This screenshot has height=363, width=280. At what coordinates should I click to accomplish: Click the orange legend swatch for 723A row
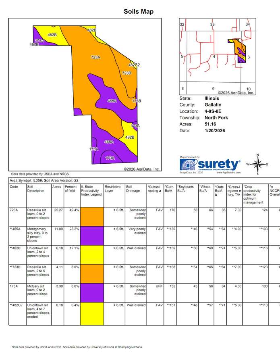point(91,216)
